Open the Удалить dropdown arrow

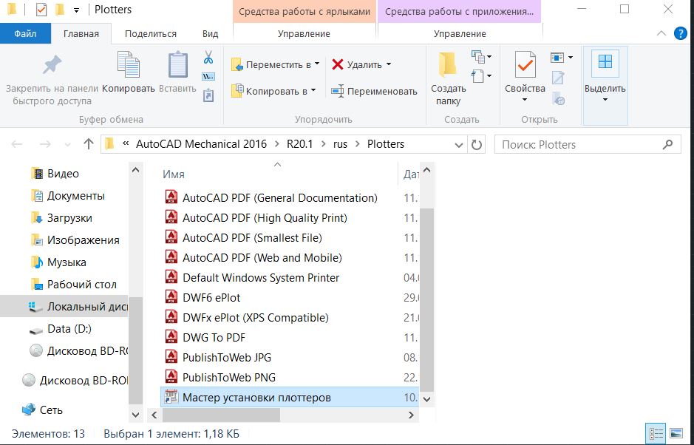[x=389, y=64]
